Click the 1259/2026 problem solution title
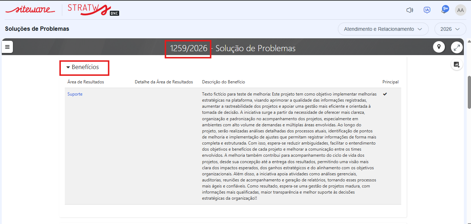471x224 pixels. click(188, 48)
